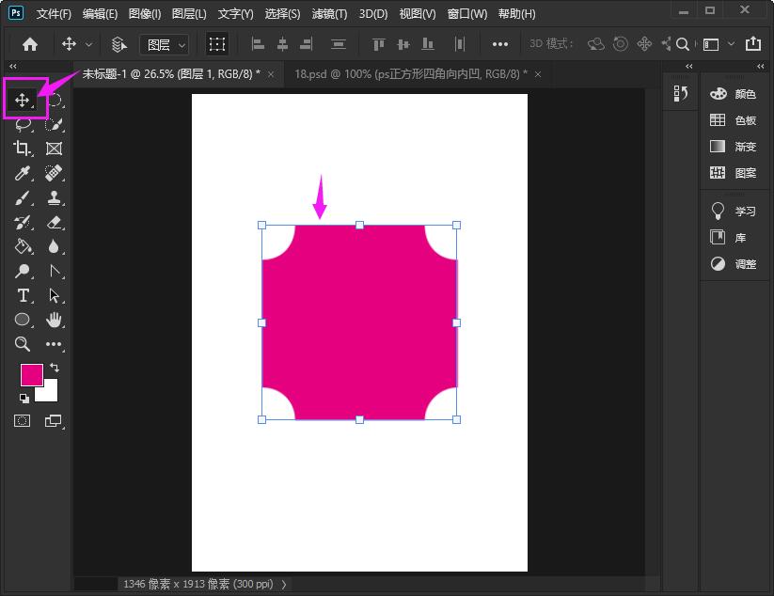Open the 编辑(E) menu

[x=101, y=14]
